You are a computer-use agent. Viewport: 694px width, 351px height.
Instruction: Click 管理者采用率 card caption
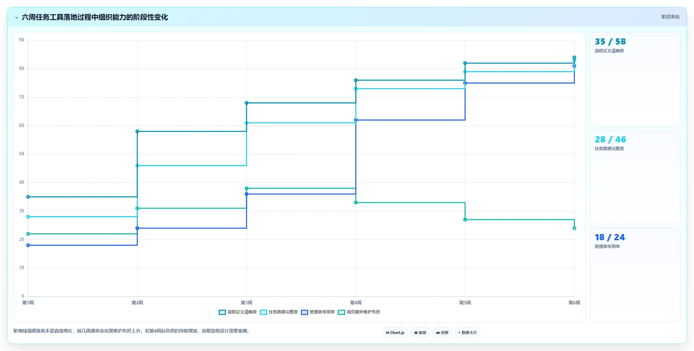click(x=607, y=247)
